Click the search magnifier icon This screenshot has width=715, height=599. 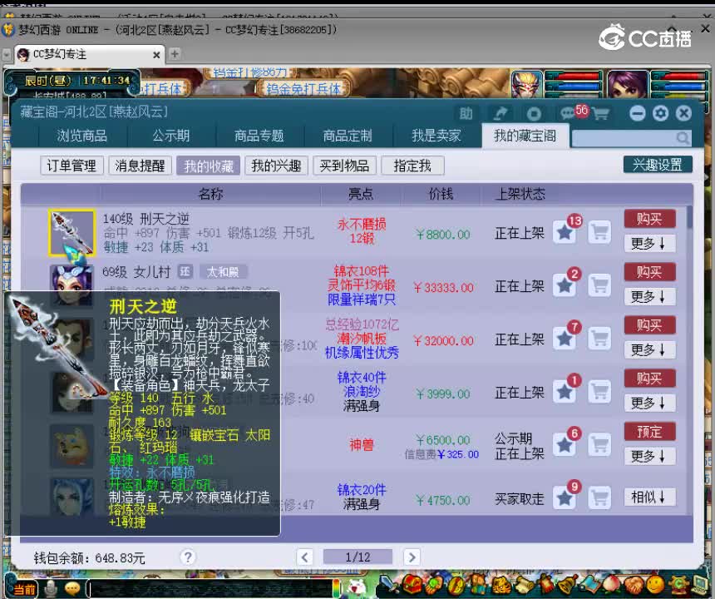(683, 138)
